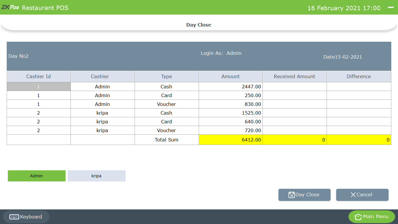The image size is (398, 224).
Task: Click amount 830.00
Action: (253, 104)
